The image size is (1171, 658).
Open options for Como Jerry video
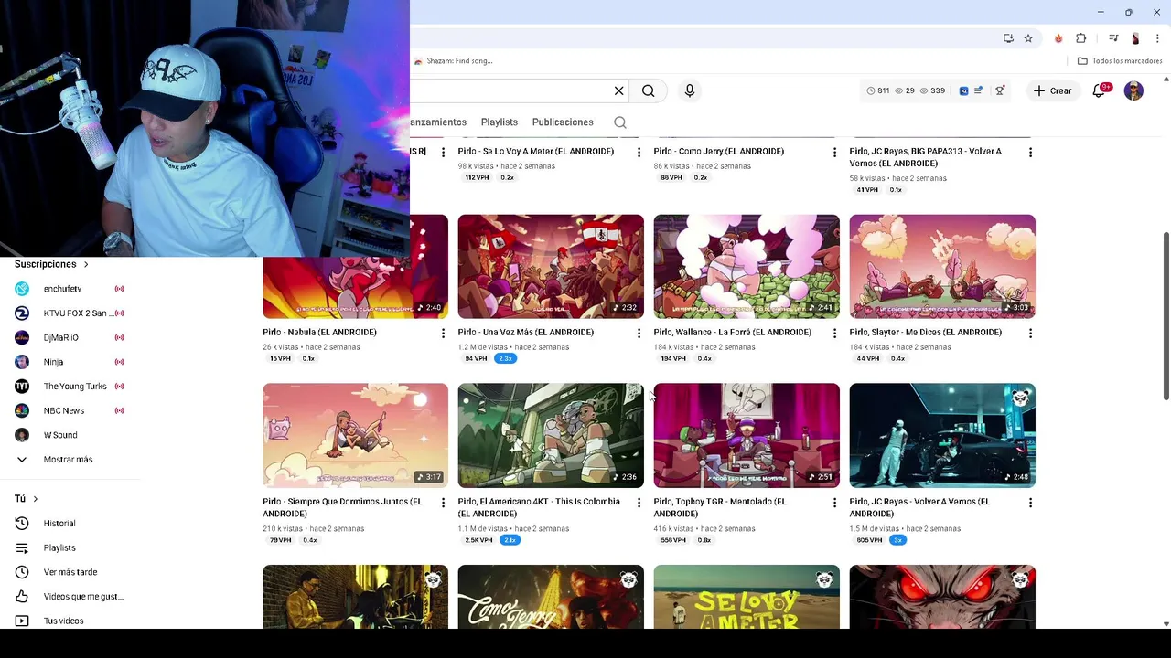(x=834, y=152)
